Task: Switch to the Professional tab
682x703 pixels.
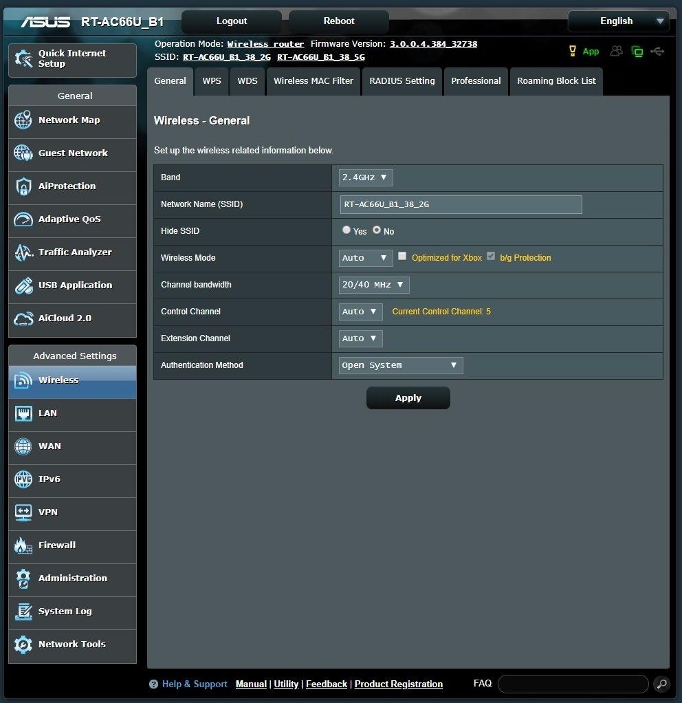Action: pyautogui.click(x=476, y=81)
